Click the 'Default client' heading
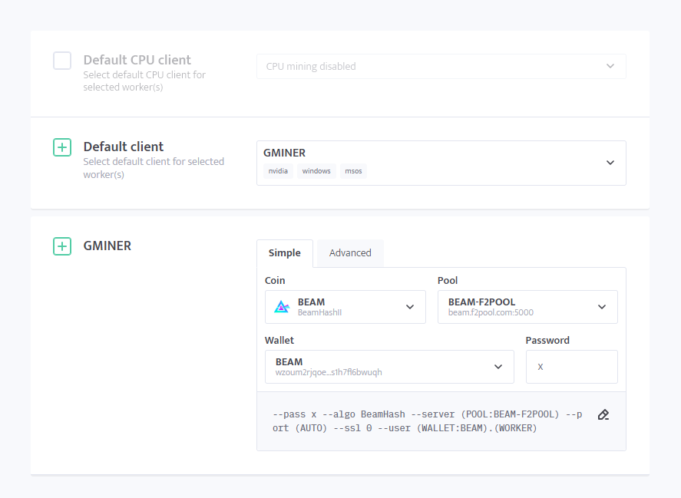Image resolution: width=681 pixels, height=498 pixels. click(x=124, y=147)
